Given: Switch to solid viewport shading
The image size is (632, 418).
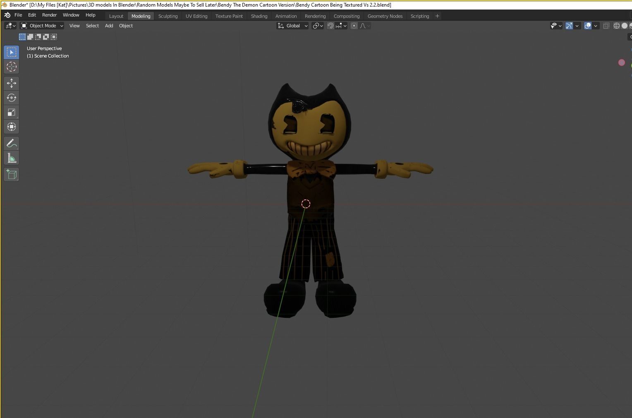Looking at the screenshot, I should point(625,26).
